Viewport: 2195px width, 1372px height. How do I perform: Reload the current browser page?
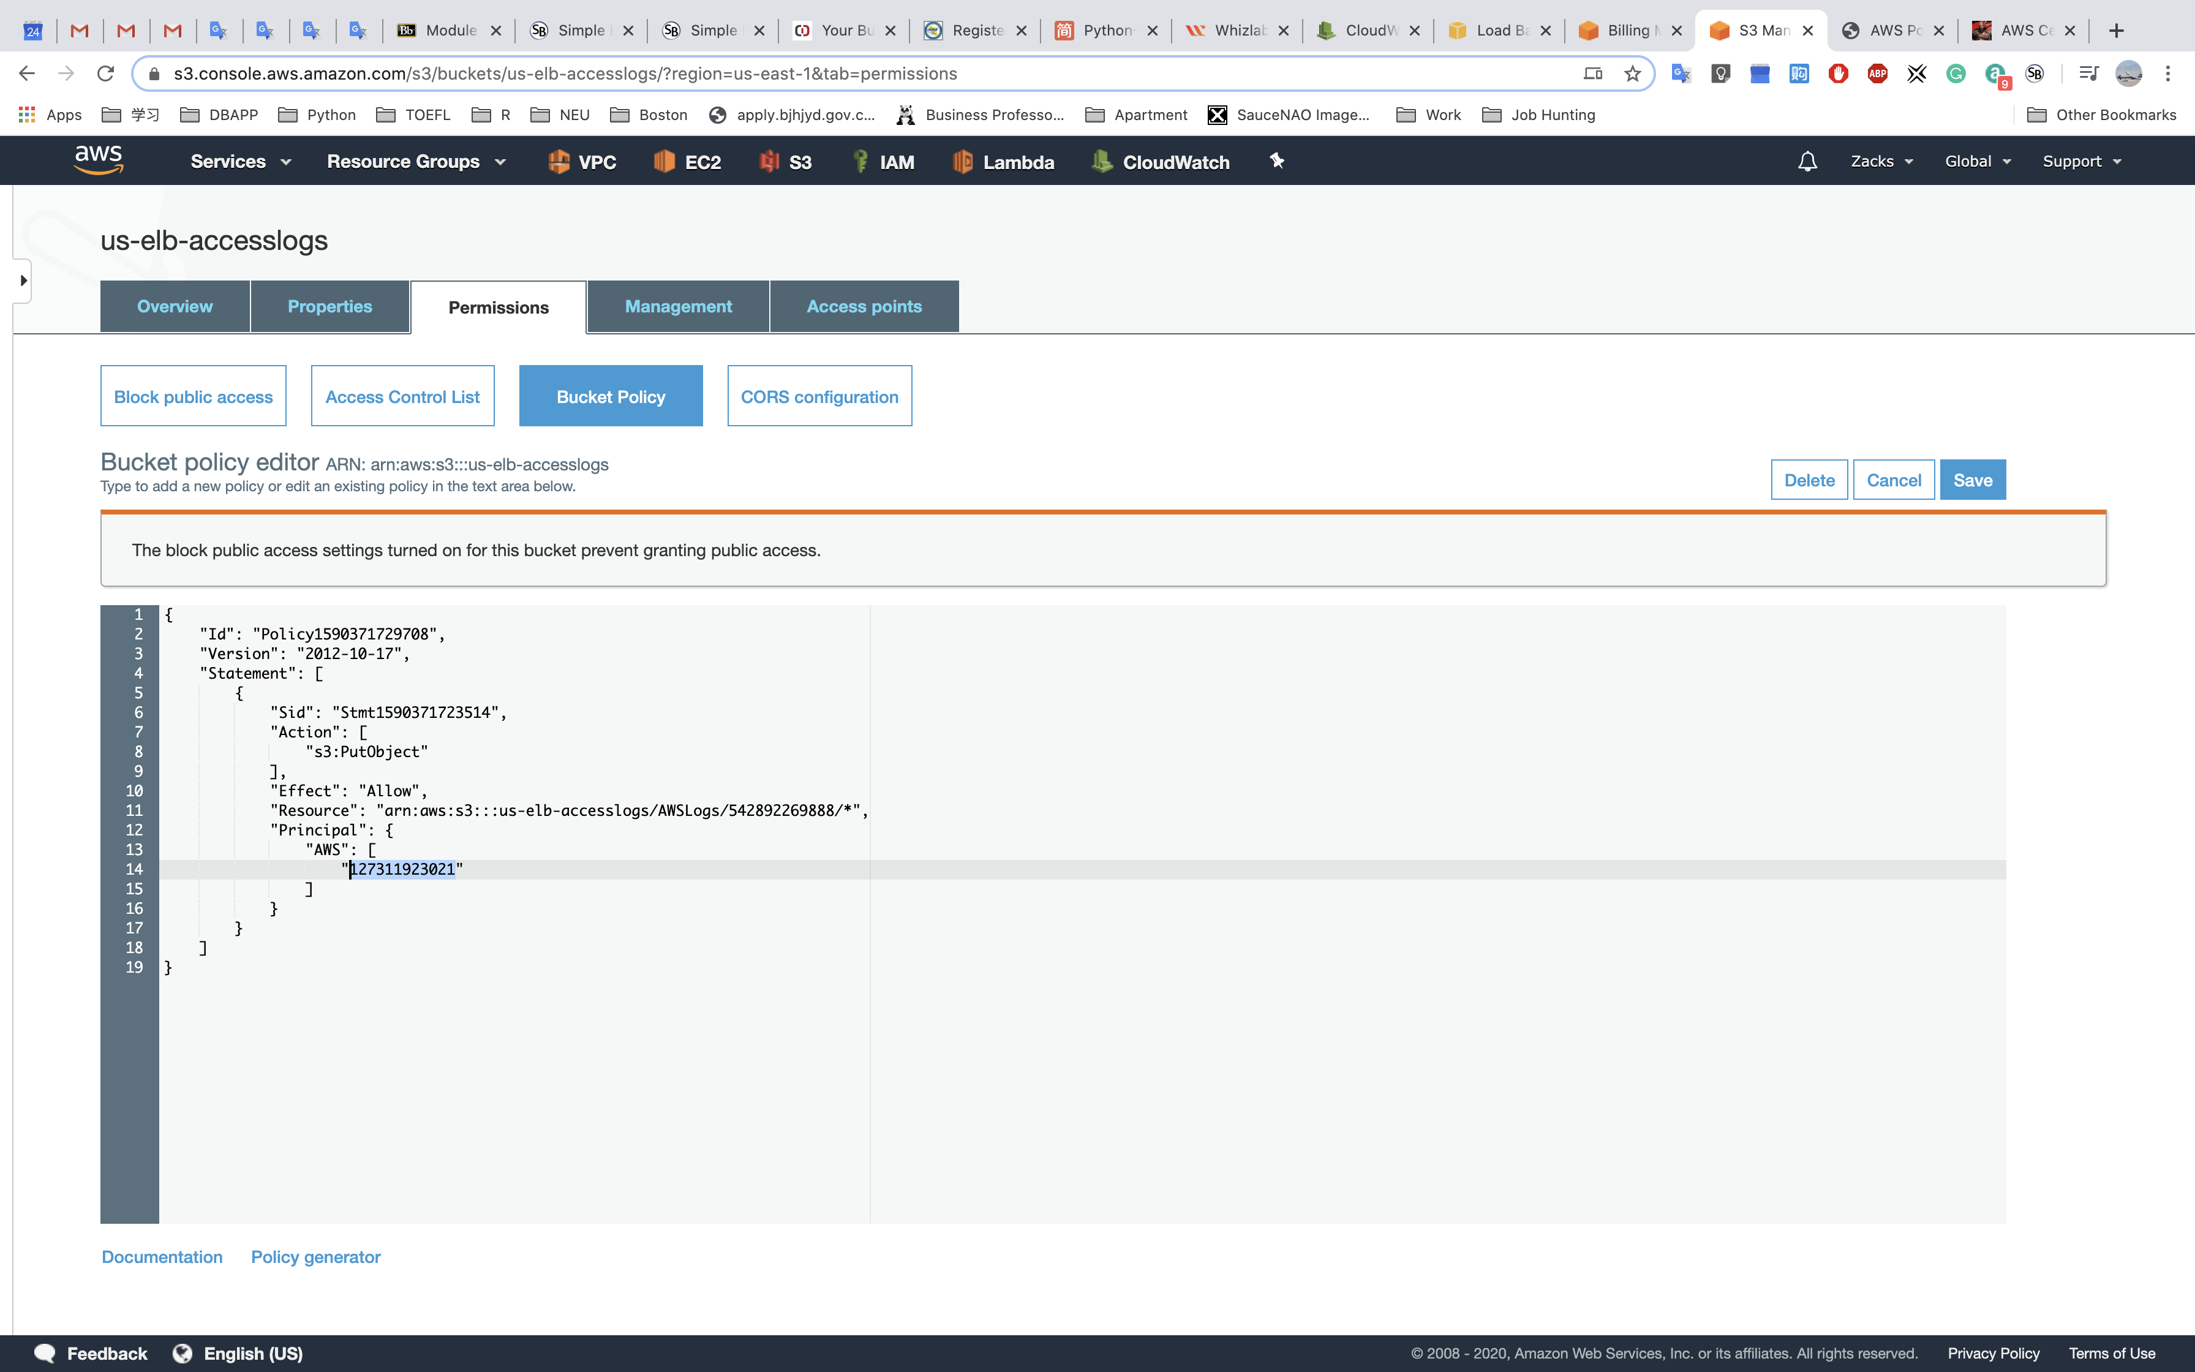click(x=105, y=73)
